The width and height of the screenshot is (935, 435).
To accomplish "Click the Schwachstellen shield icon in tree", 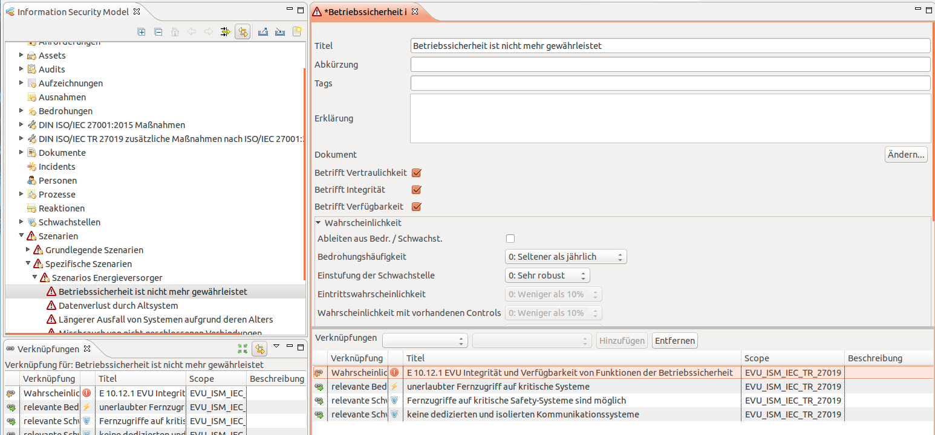I will pos(32,222).
